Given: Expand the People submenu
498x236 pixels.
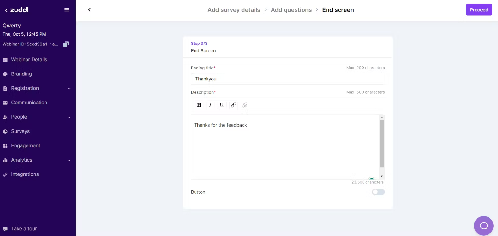Looking at the screenshot, I should (69, 117).
